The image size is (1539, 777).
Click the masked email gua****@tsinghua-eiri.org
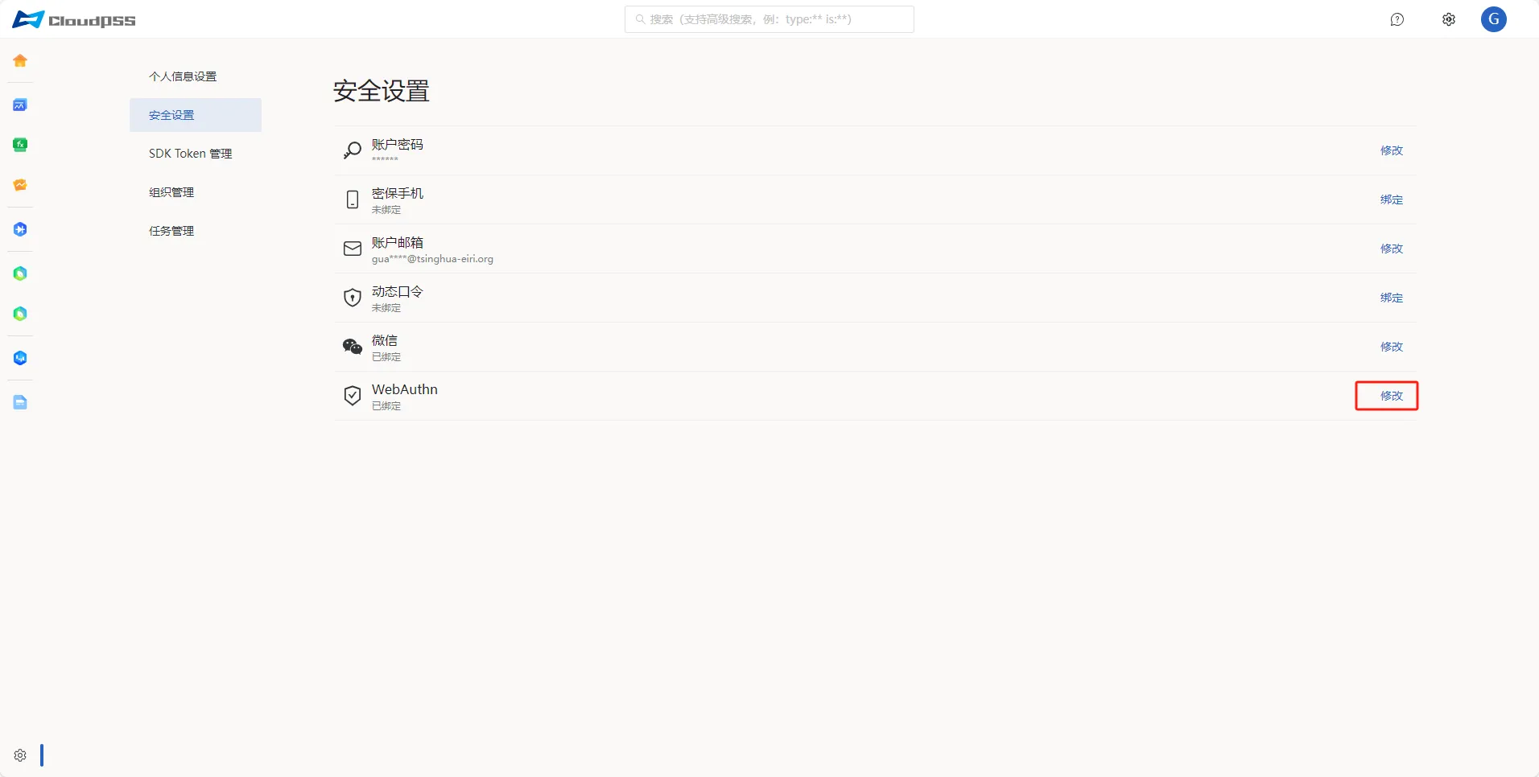[432, 259]
